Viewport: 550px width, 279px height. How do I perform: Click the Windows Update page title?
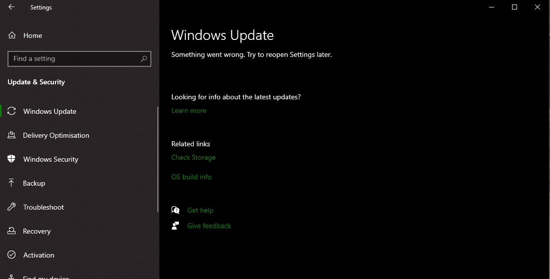222,35
